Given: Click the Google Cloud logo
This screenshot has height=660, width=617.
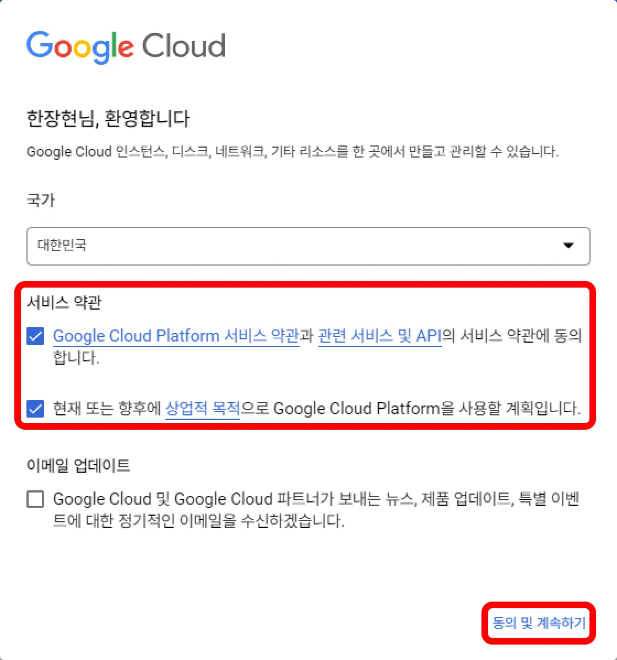Looking at the screenshot, I should [x=126, y=47].
